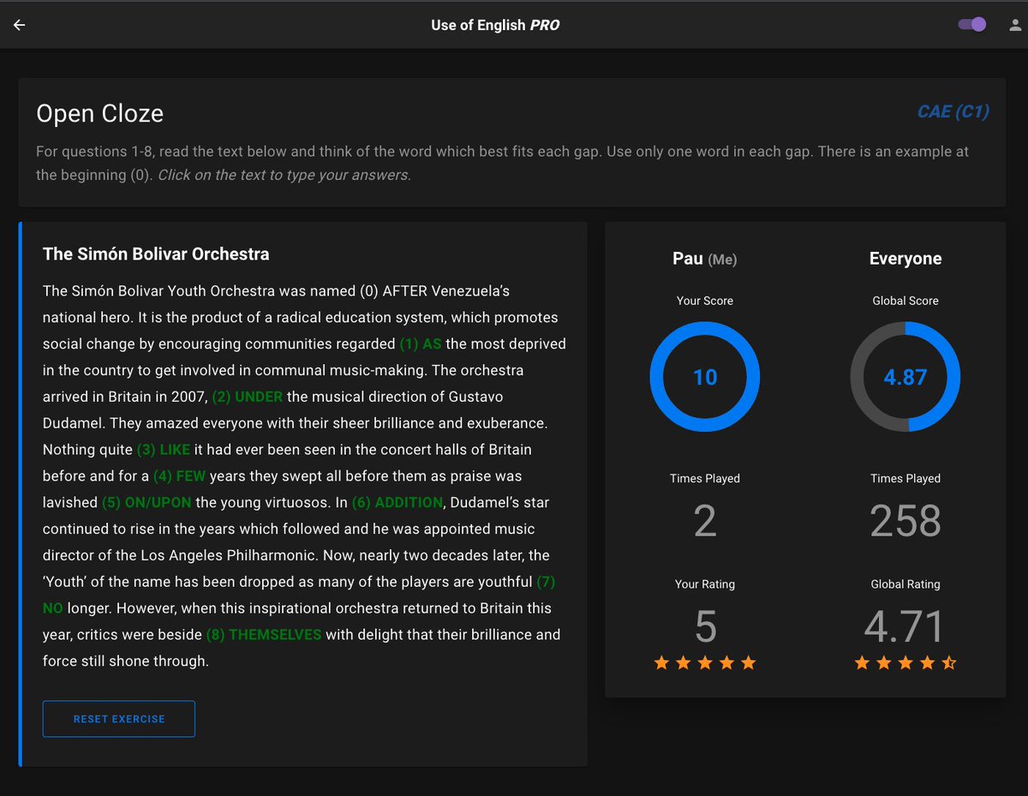Click the half star under Global Rating
Image resolution: width=1028 pixels, height=796 pixels.
tap(949, 662)
